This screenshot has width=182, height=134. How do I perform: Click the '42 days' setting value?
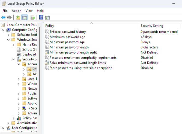146,37
